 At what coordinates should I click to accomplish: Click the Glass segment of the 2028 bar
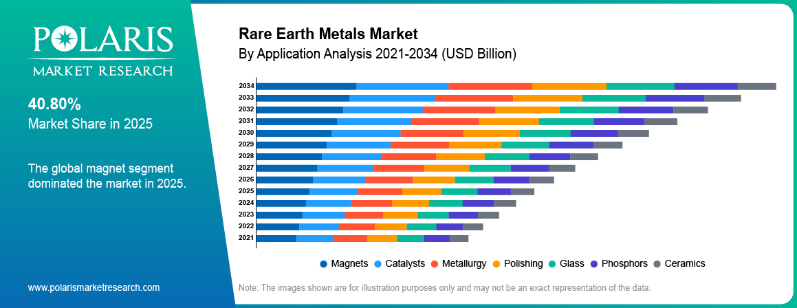pos(507,157)
